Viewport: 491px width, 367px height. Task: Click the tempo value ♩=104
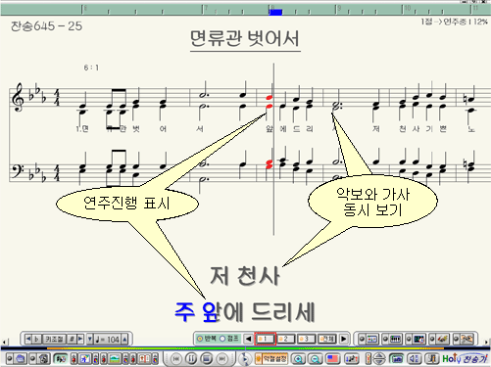pyautogui.click(x=108, y=340)
